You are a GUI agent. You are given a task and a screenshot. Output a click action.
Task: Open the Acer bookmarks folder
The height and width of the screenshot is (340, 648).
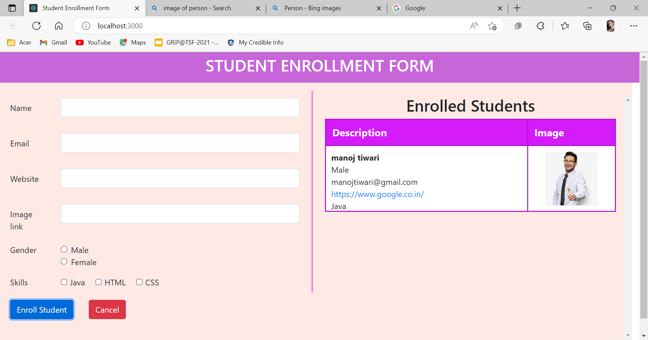coord(19,42)
